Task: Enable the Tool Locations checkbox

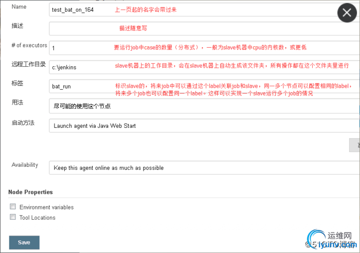Action: pyautogui.click(x=13, y=217)
